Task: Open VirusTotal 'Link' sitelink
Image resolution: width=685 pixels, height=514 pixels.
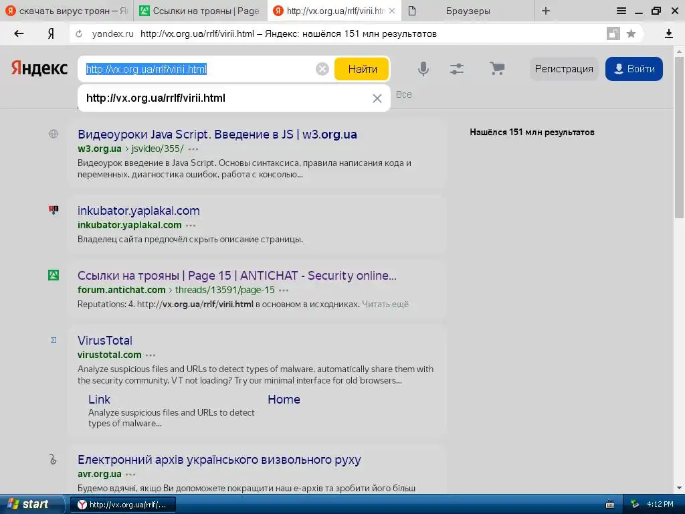Action: point(99,400)
